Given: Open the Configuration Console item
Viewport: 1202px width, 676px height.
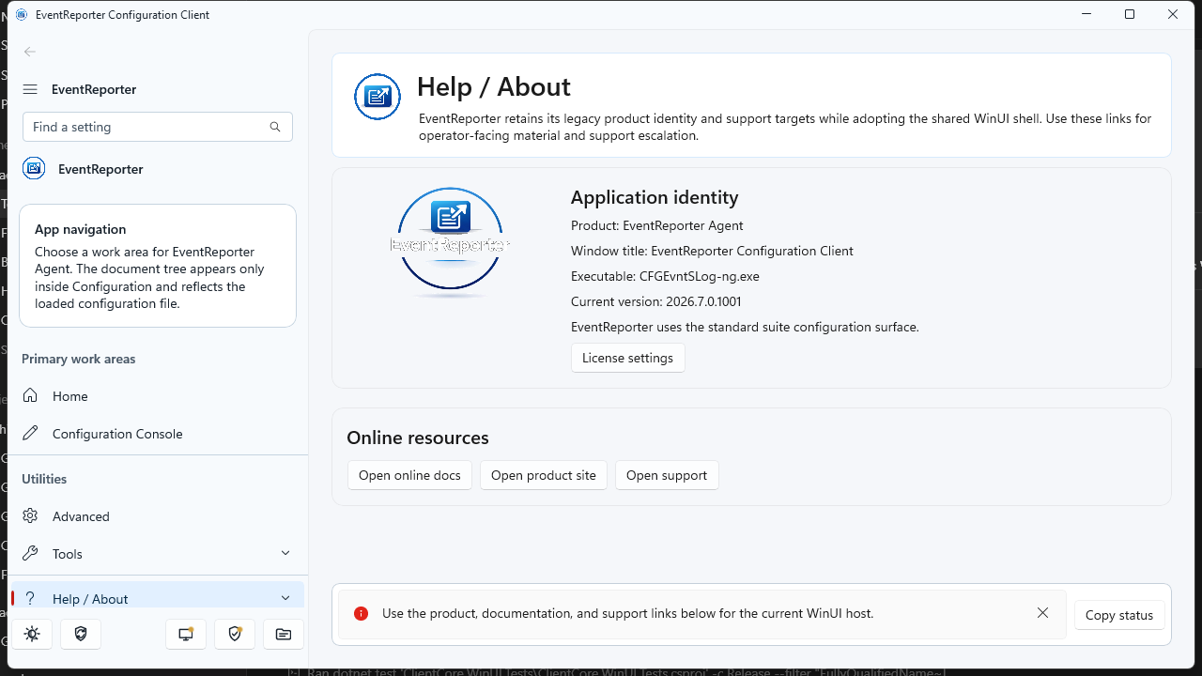Looking at the screenshot, I should point(158,434).
